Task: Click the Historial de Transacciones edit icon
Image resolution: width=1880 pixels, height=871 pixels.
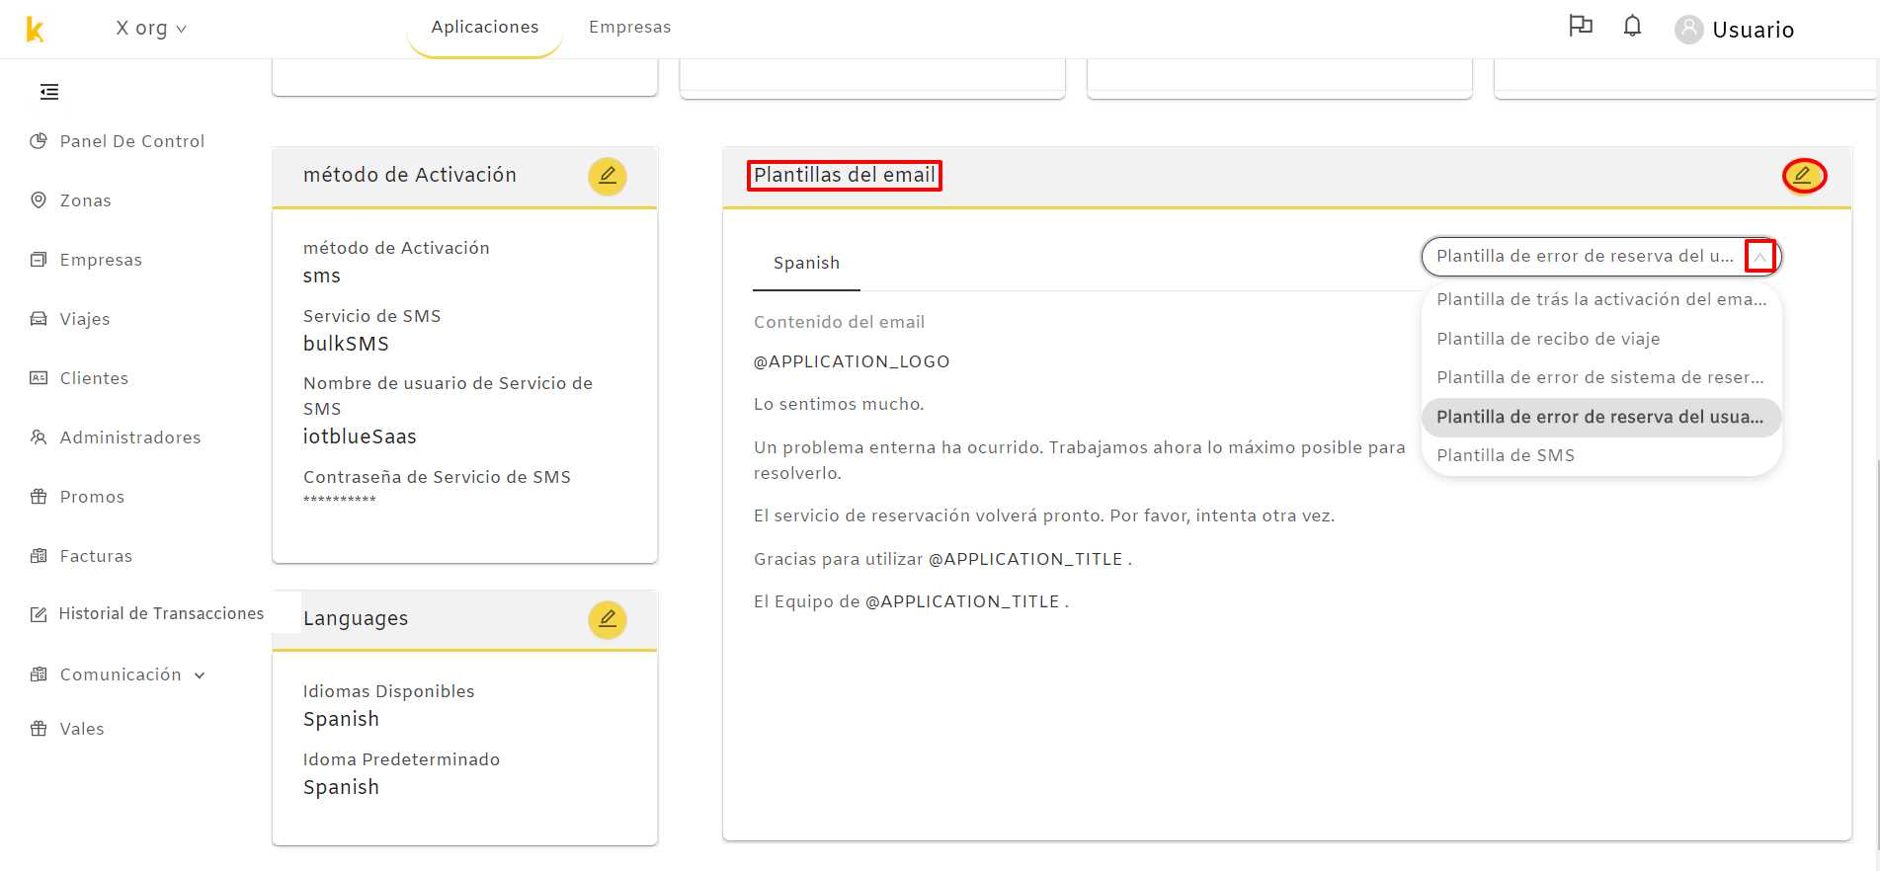Action: pos(39,614)
